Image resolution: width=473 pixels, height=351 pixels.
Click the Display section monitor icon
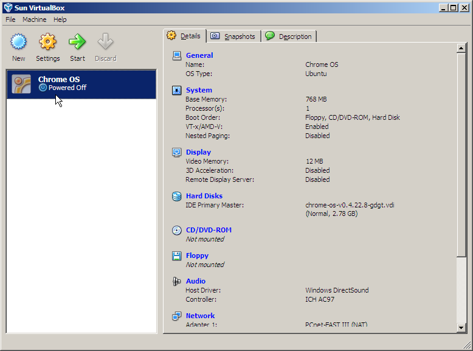pyautogui.click(x=176, y=152)
